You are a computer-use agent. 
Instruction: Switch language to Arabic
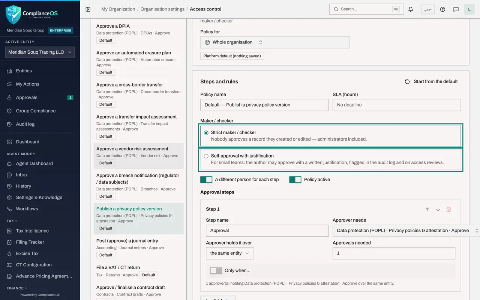pos(428,9)
